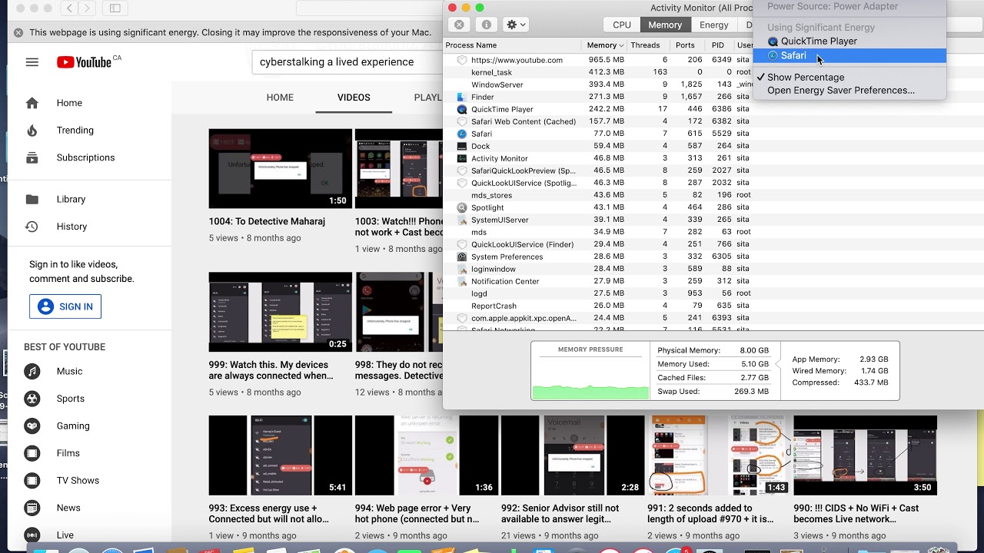Select the WindowServer process row

click(x=598, y=84)
